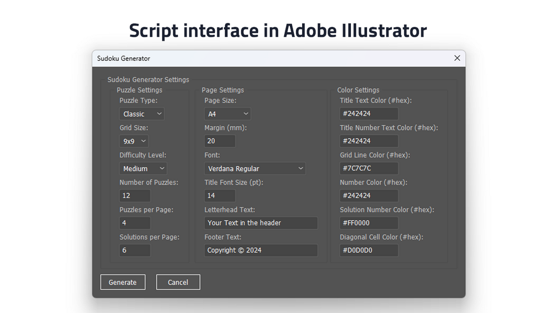Edit the Title Text Color hex field
Image resolution: width=558 pixels, height=313 pixels.
coord(369,114)
